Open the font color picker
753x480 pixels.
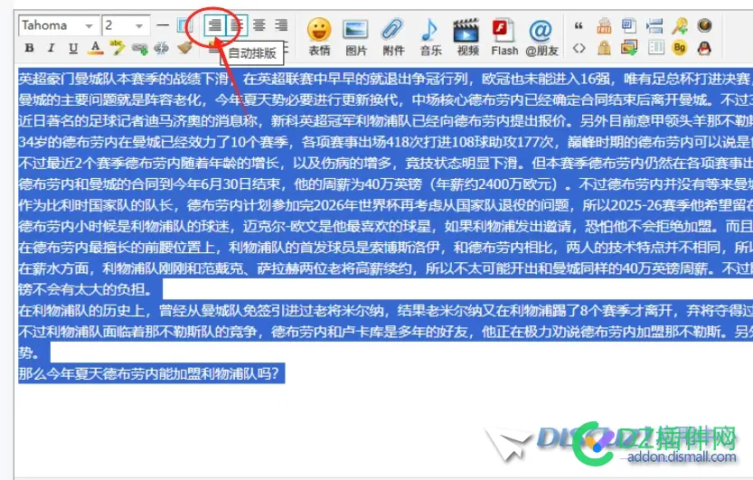click(x=95, y=48)
